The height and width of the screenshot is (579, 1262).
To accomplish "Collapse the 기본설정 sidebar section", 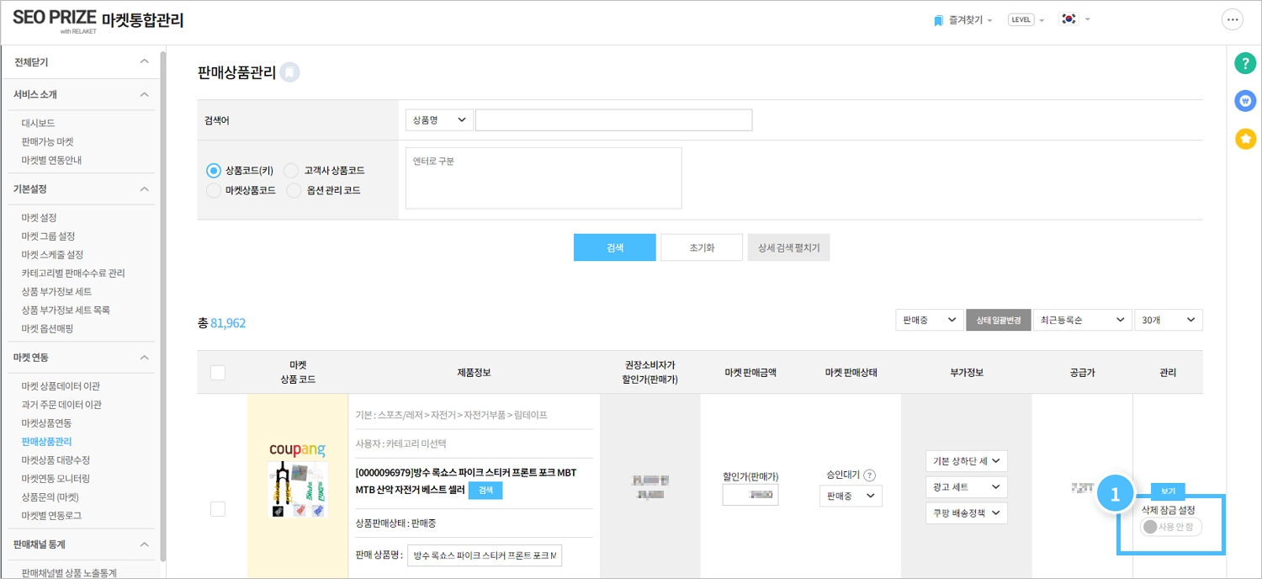I will [x=144, y=189].
